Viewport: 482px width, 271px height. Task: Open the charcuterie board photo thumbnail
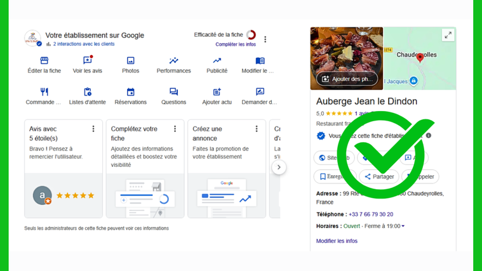click(x=347, y=58)
